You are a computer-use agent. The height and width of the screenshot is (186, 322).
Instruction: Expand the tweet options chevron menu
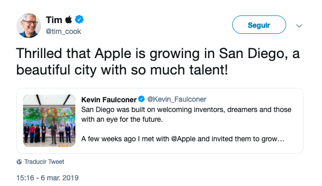[x=299, y=26]
